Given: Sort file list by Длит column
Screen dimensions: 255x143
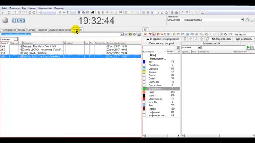Looking at the screenshot, I should click(x=4, y=43).
